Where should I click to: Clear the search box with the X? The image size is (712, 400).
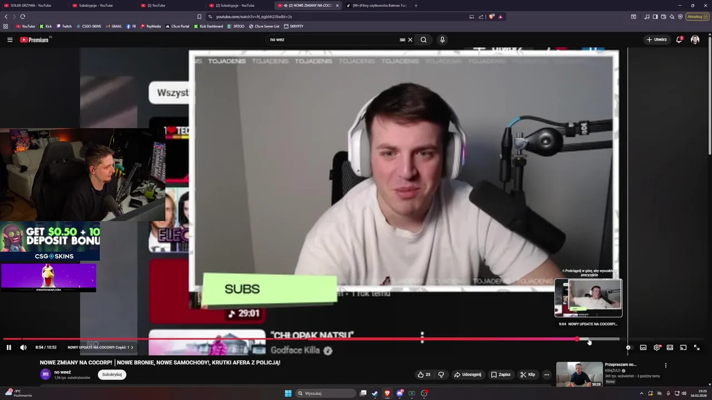tap(410, 39)
